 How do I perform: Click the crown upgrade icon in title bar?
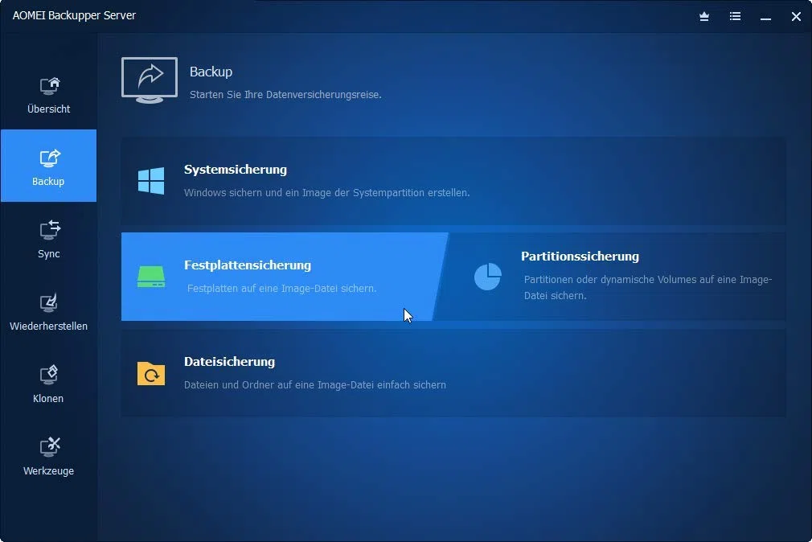point(704,17)
